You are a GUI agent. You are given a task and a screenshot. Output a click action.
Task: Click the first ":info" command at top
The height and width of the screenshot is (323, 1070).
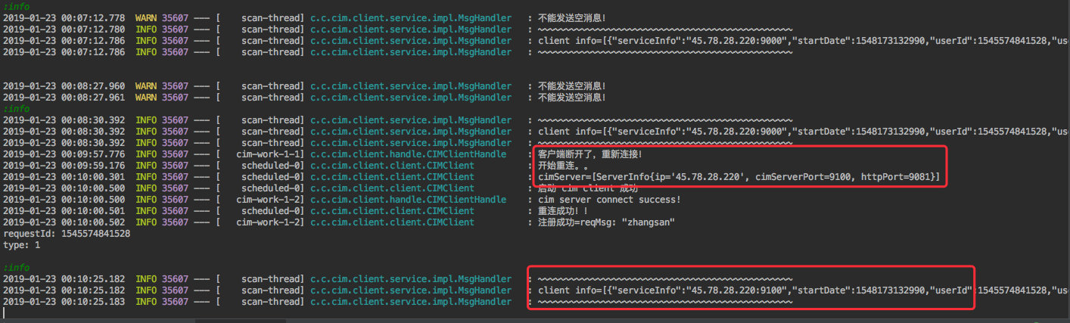[16, 7]
